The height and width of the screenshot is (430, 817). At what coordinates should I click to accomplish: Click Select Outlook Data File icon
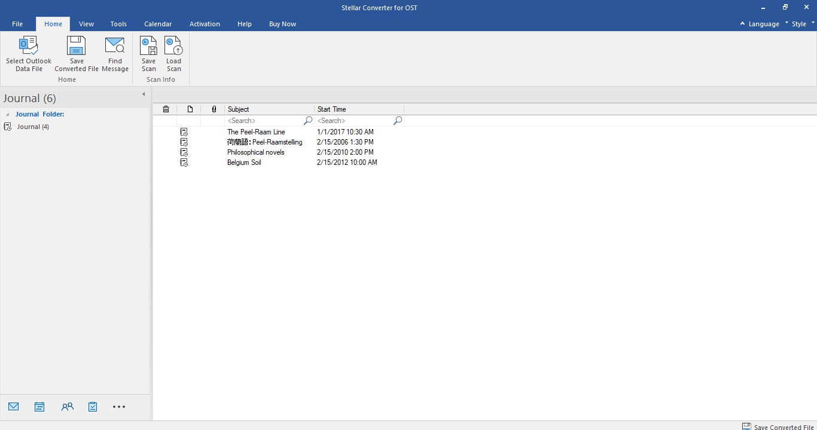tap(29, 46)
